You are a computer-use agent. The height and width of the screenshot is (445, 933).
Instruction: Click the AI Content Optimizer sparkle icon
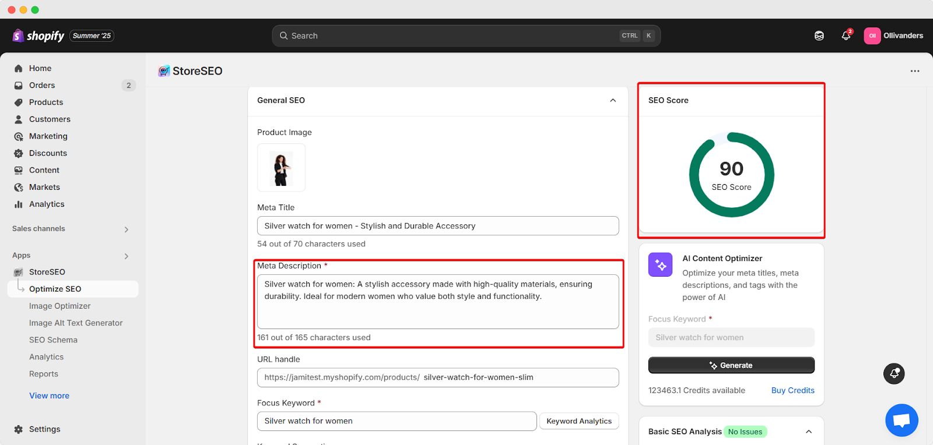tap(661, 265)
